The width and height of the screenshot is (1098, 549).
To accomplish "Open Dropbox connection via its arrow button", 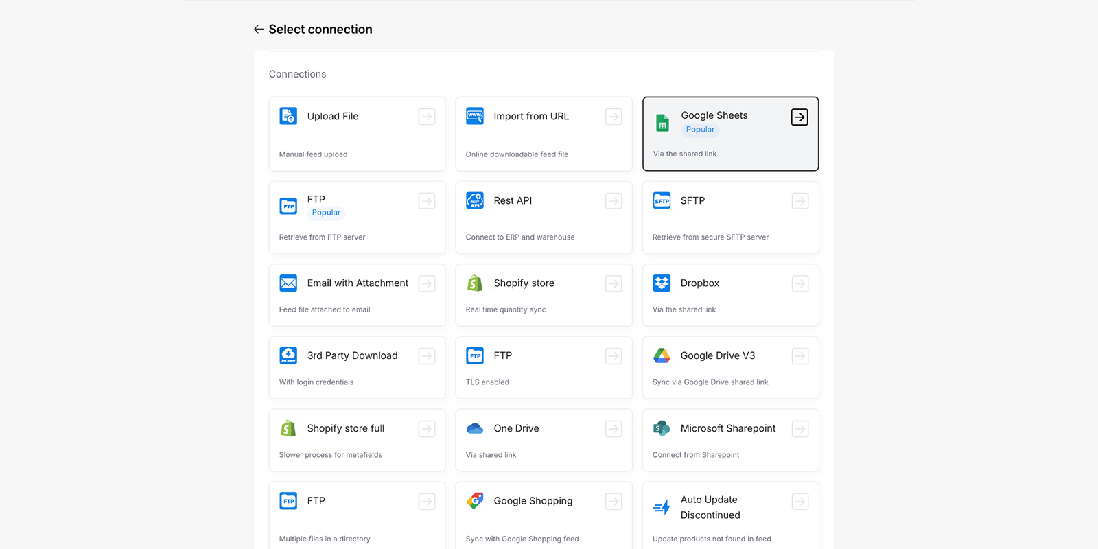I will click(x=800, y=283).
